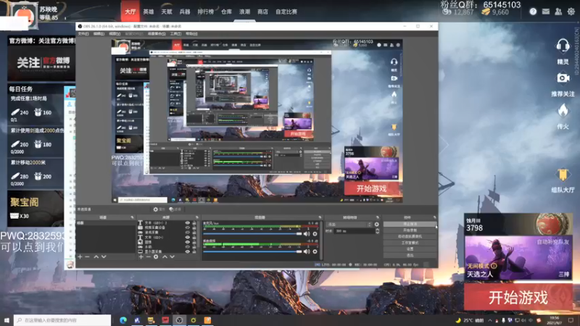Open the 聚宝阁 panel in game
The width and height of the screenshot is (580, 326).
36,209
